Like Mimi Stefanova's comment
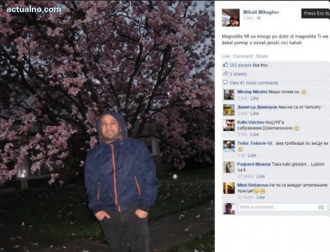 tap(261, 197)
